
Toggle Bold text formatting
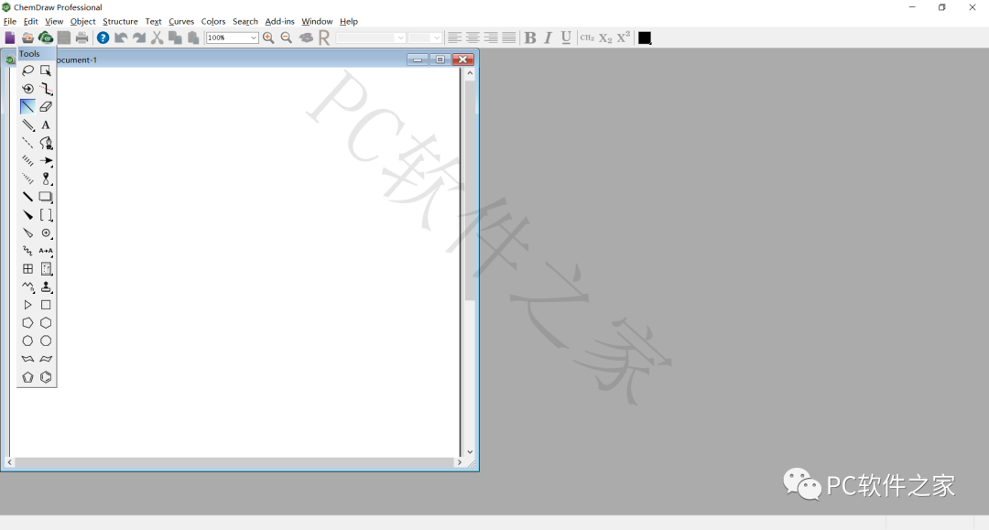coord(530,38)
